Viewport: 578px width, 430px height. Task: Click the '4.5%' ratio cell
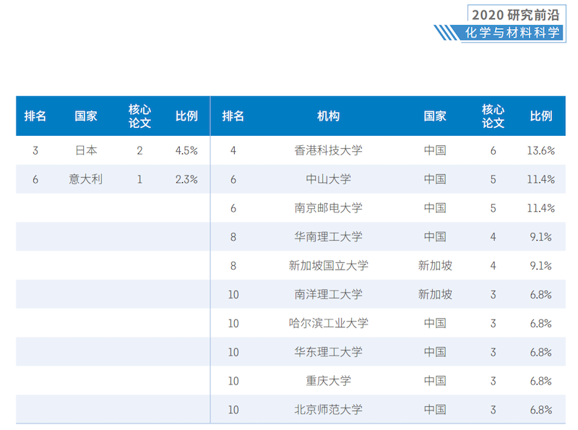(x=186, y=150)
